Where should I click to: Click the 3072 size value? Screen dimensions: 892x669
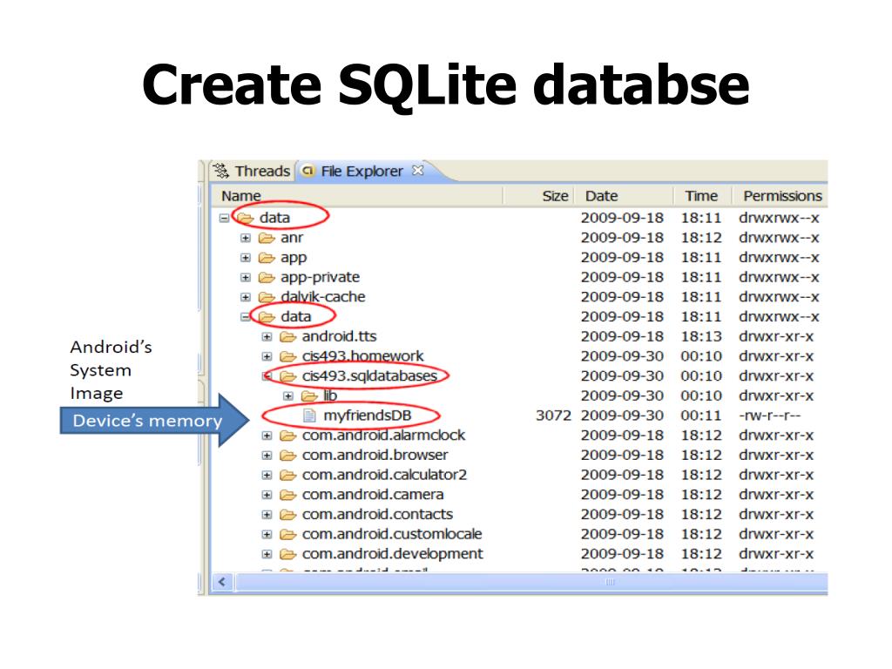tap(553, 416)
